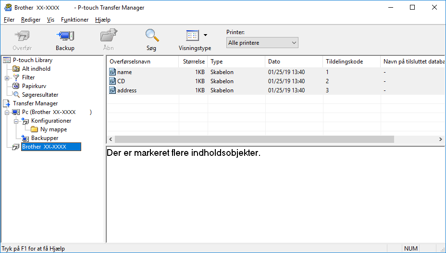The height and width of the screenshot is (253, 446).
Task: Select the Ny mappe folder
Action: 53,129
